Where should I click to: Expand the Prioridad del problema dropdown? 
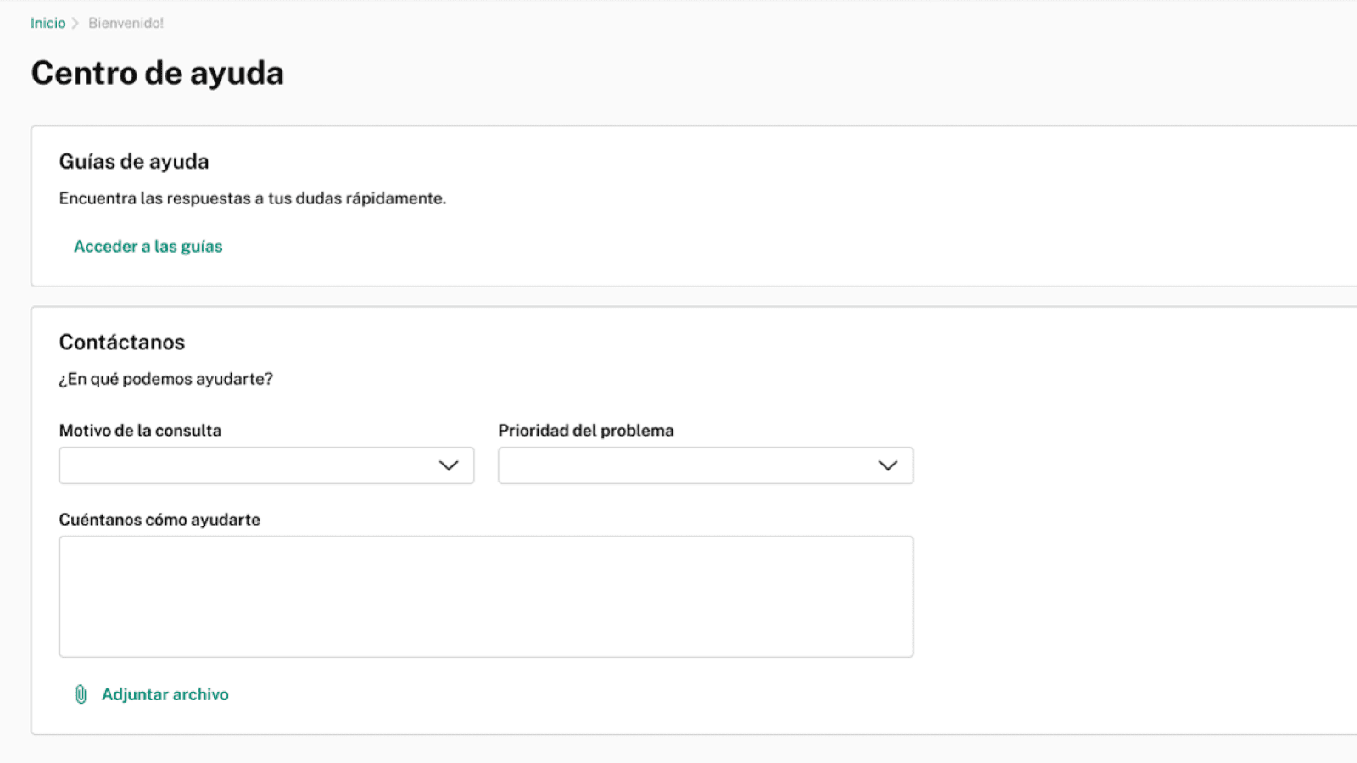click(687, 465)
